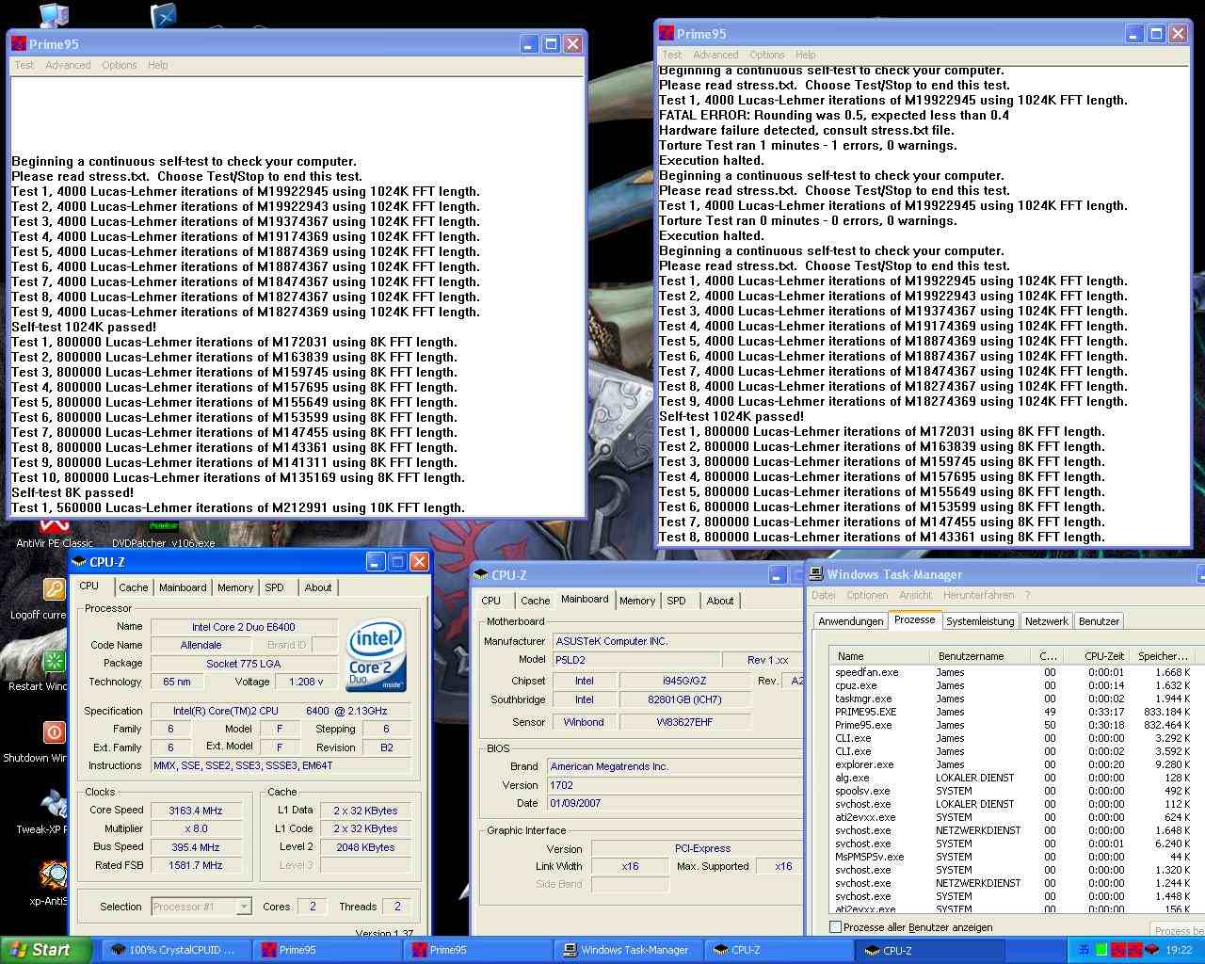This screenshot has height=964, width=1205.
Task: Open the Advanced menu in left Prime95 window
Action: tap(69, 65)
